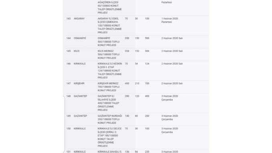Click KIRŞEHİR city cell in row 147
Viewport: 272px width, 153px height.
point(79,84)
